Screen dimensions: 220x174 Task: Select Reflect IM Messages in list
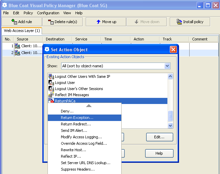click(x=108, y=95)
